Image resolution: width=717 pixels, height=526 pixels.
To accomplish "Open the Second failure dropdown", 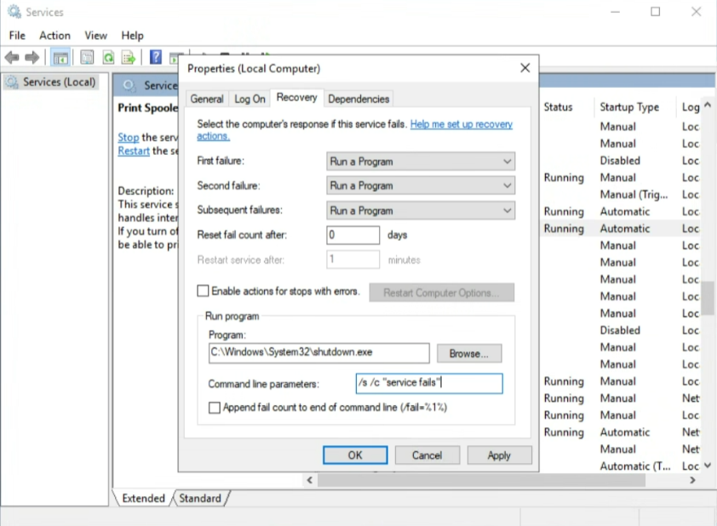I will (421, 186).
